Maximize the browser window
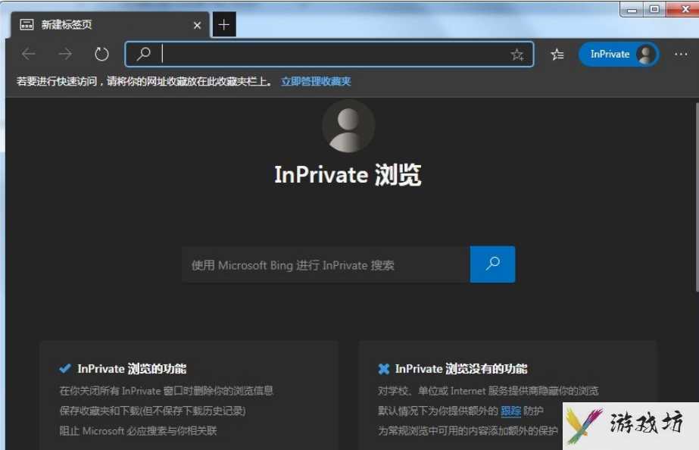 (x=654, y=9)
